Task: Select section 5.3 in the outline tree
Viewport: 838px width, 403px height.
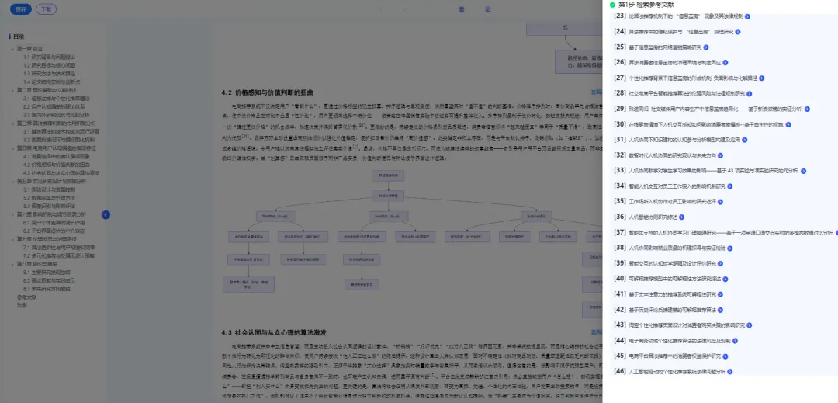Action: [49, 206]
